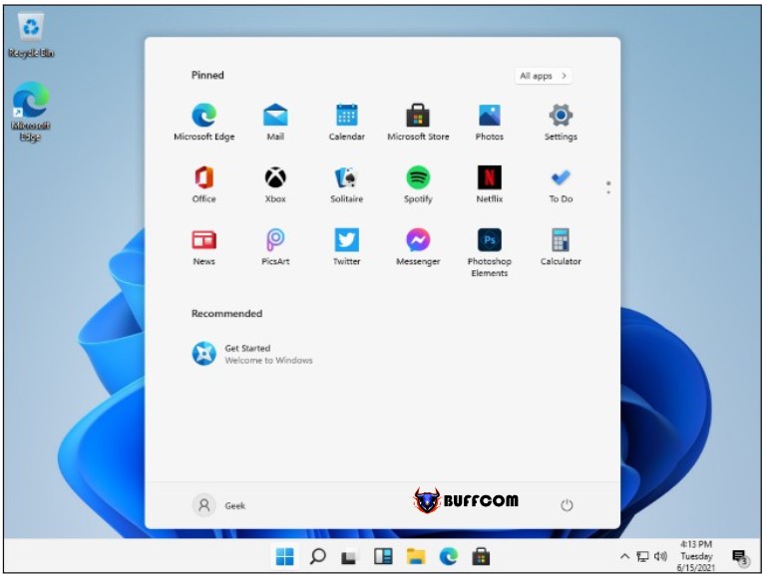
Task: Open network status in system tray
Action: click(x=642, y=556)
